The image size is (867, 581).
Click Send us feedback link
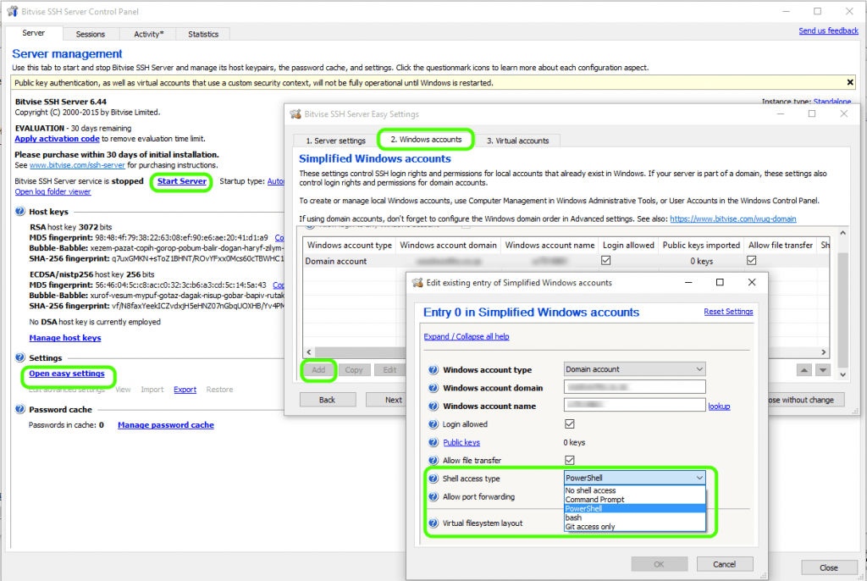tap(828, 31)
